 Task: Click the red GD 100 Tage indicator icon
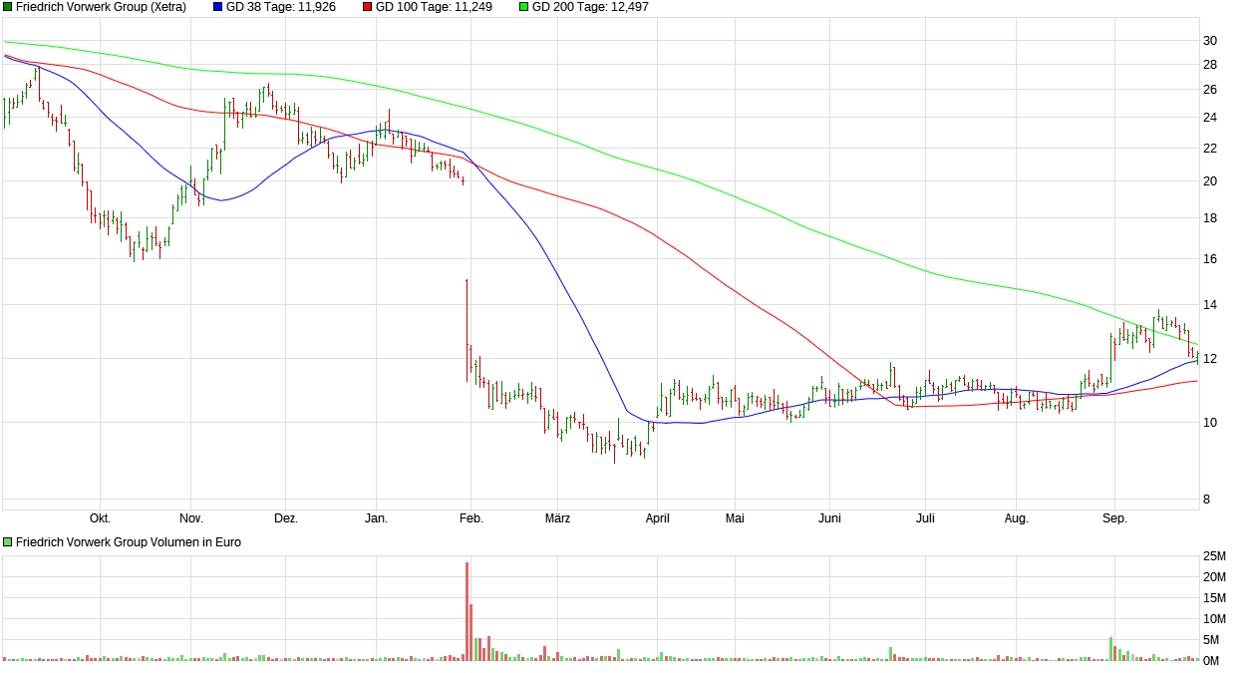(x=366, y=6)
